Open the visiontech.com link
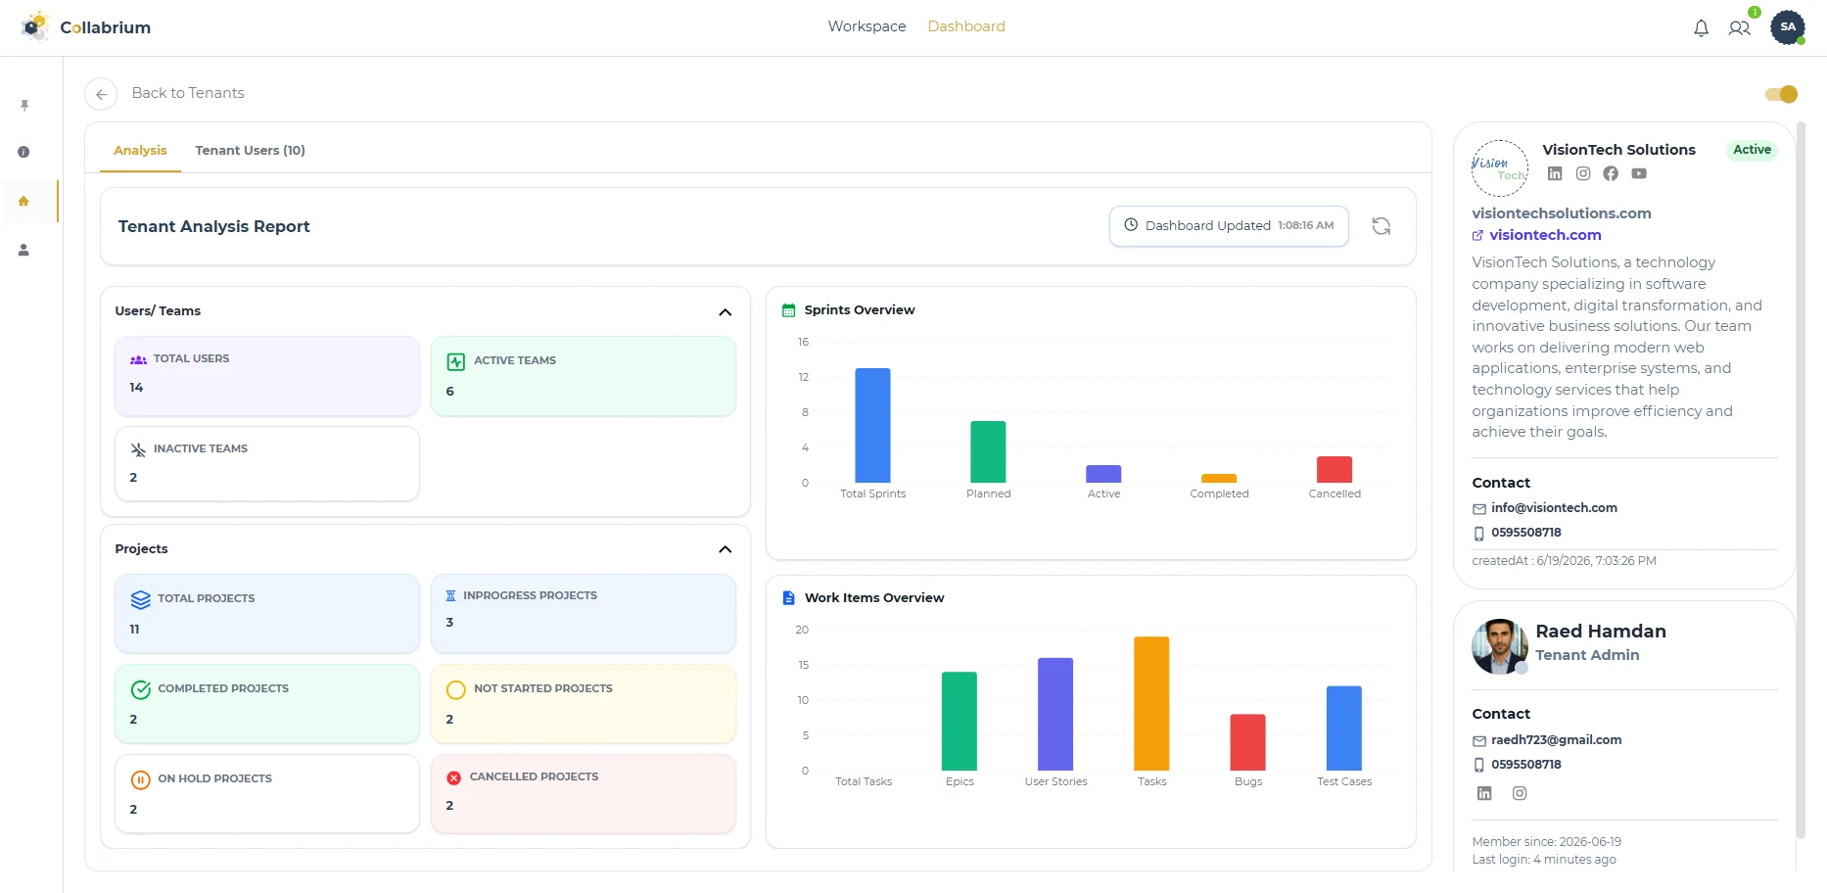The image size is (1827, 893). tap(1545, 235)
